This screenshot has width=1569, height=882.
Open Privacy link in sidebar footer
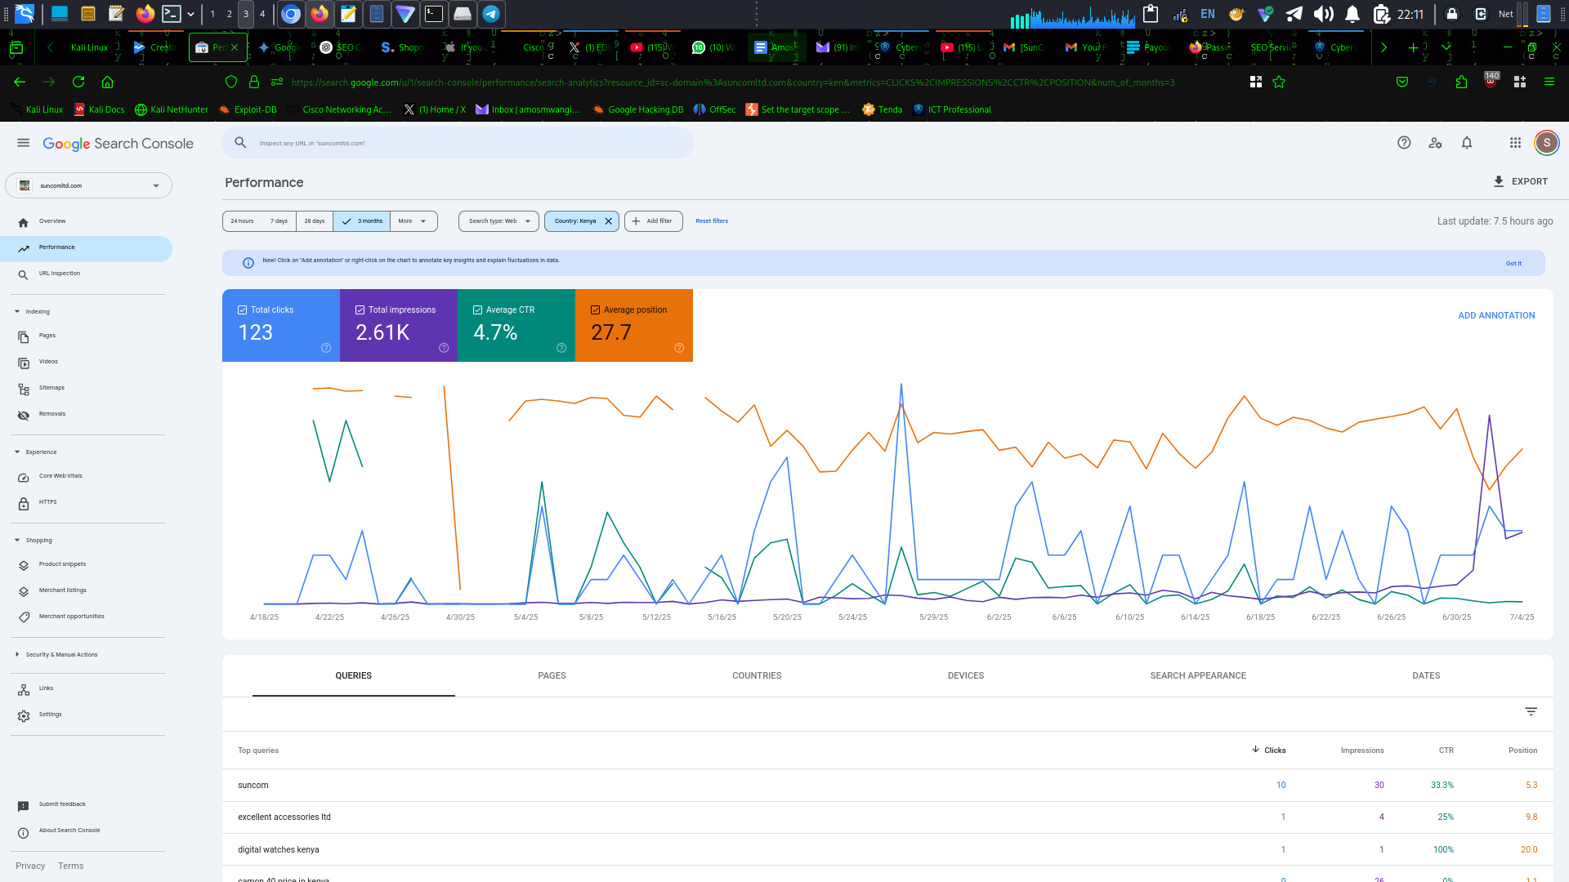coord(30,866)
